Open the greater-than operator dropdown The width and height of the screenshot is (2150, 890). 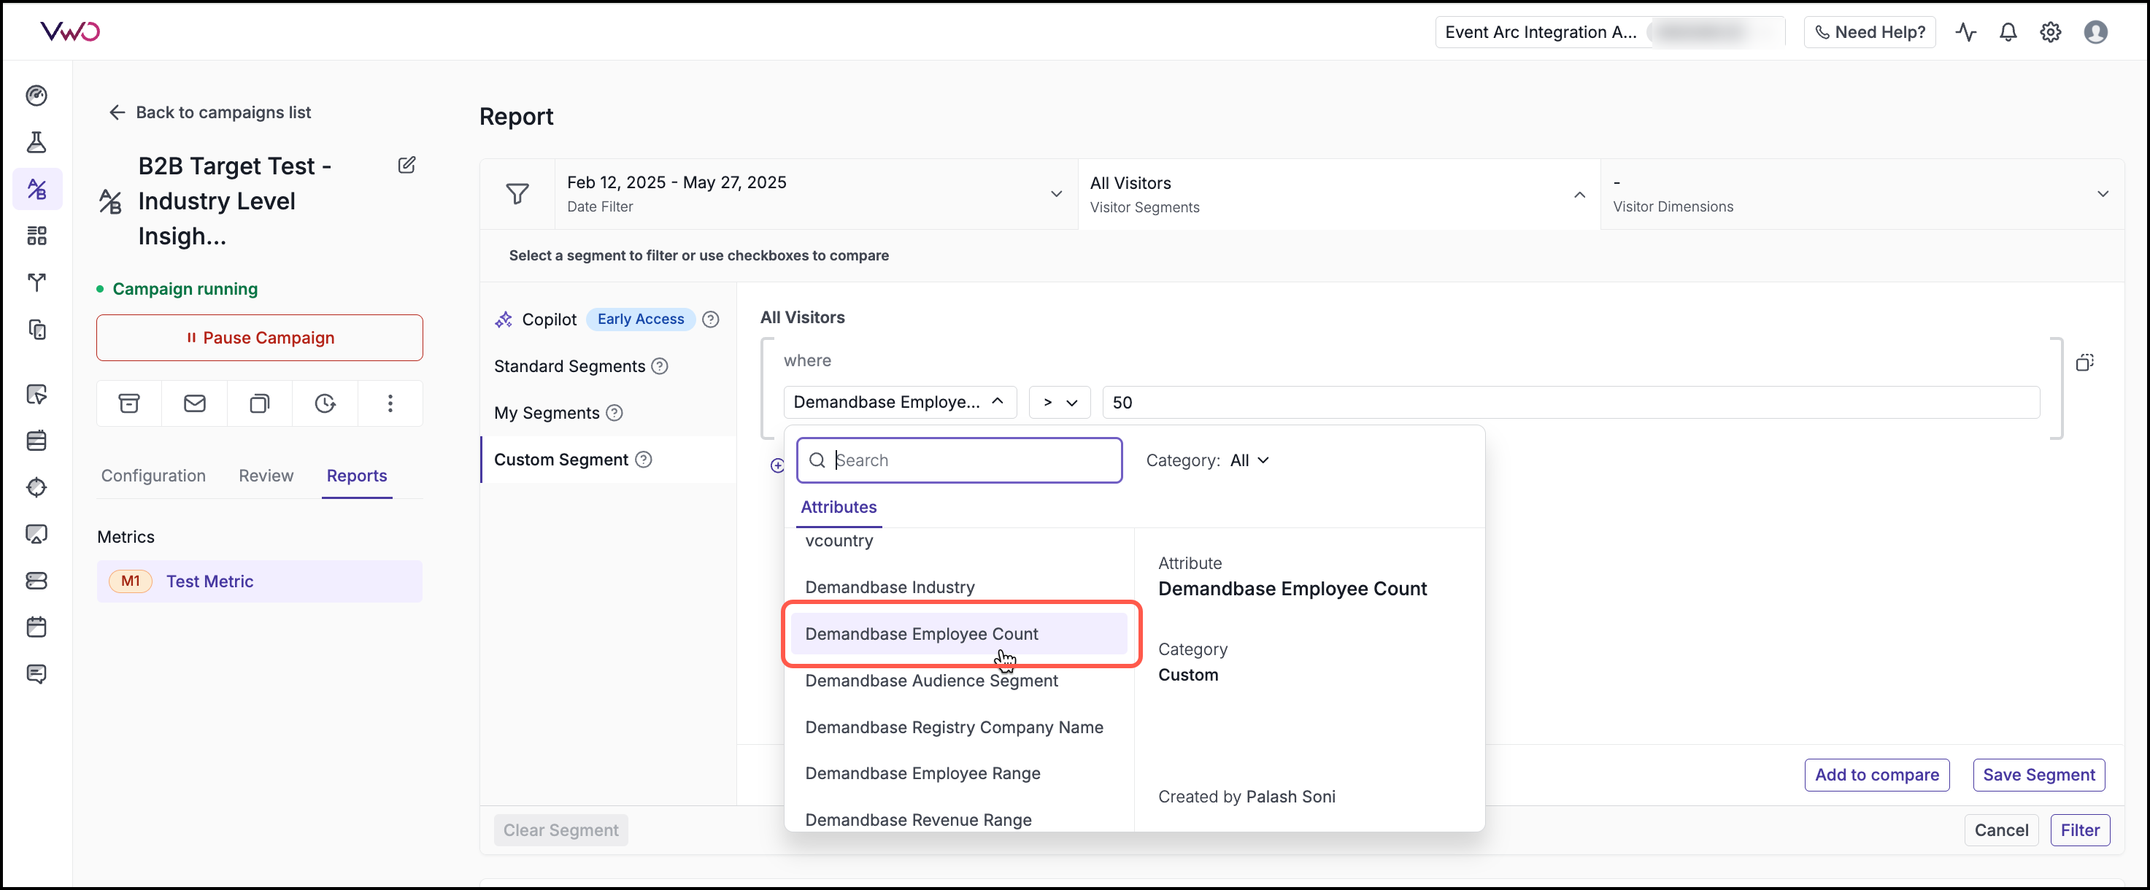tap(1059, 403)
